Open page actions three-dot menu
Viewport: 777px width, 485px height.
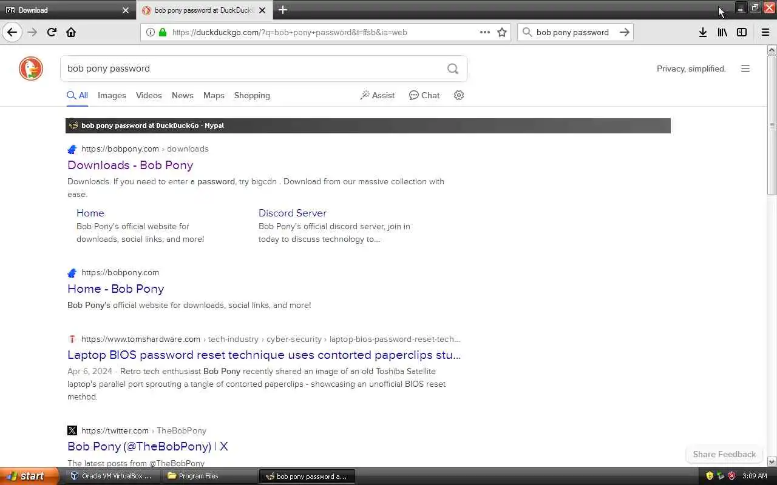coord(484,32)
